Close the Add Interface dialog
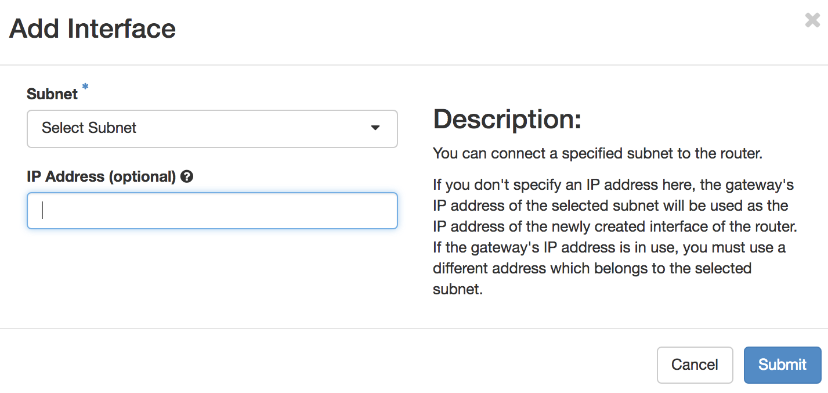 click(812, 20)
